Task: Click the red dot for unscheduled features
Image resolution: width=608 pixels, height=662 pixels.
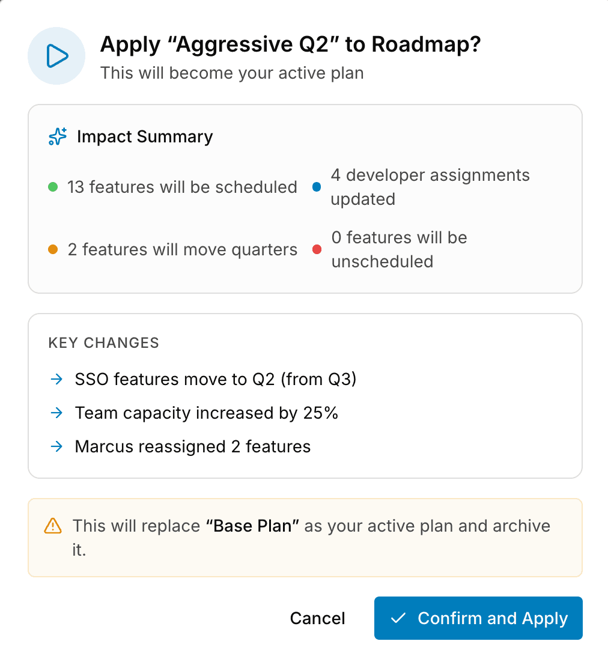Action: point(317,249)
